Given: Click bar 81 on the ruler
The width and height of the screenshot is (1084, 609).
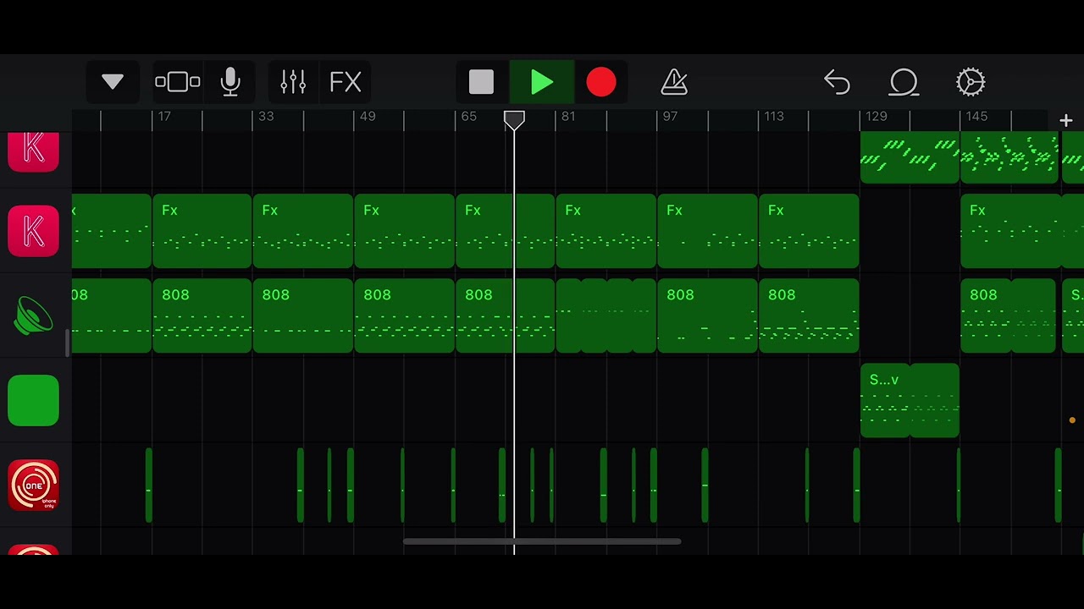Looking at the screenshot, I should (x=568, y=117).
